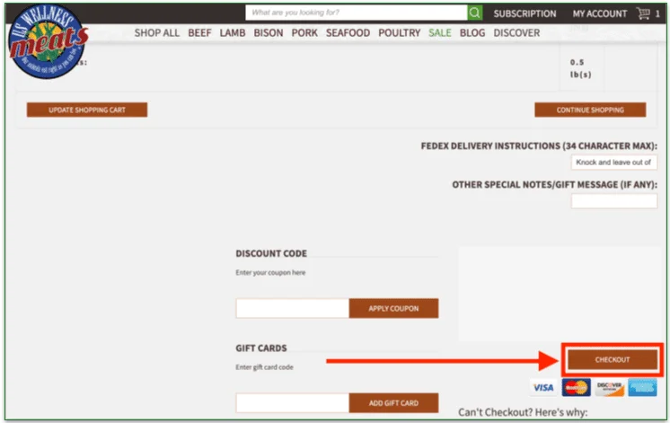Screen dimensions: 670x423
Task: Click the Add Gift Card button
Action: (393, 402)
